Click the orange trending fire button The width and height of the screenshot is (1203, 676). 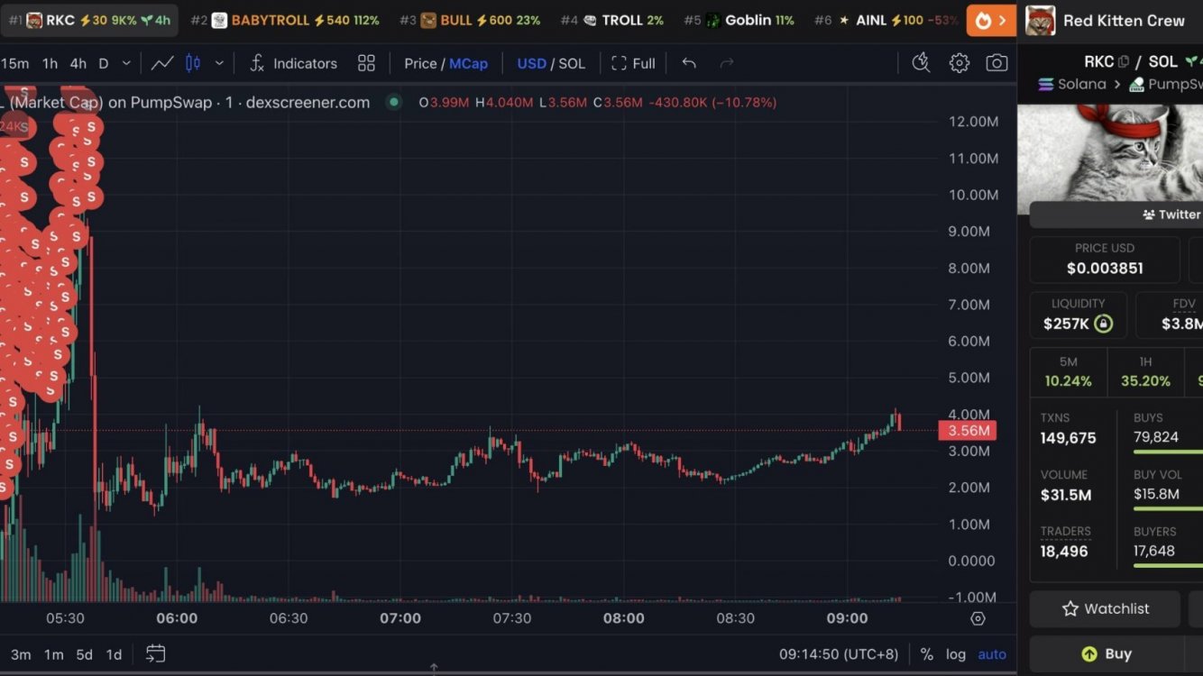991,20
